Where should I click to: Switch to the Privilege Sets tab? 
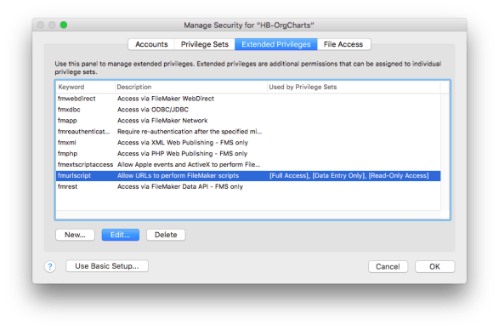[205, 44]
